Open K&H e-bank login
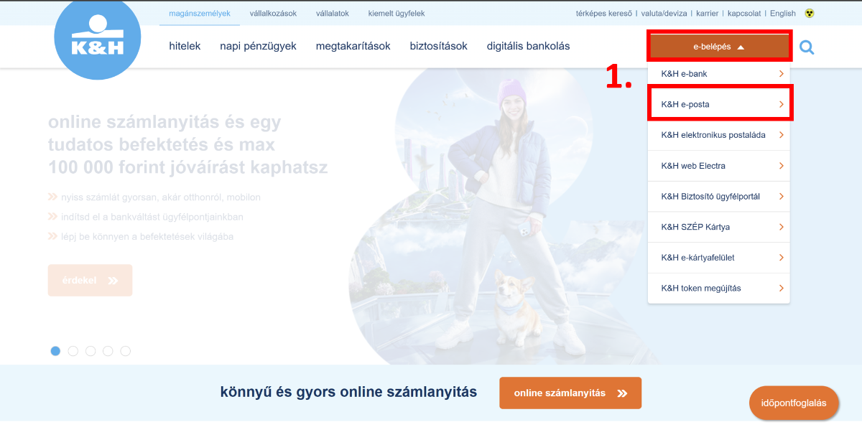The image size is (862, 440). pyautogui.click(x=719, y=74)
